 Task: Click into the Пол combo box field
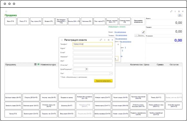coord(91,73)
